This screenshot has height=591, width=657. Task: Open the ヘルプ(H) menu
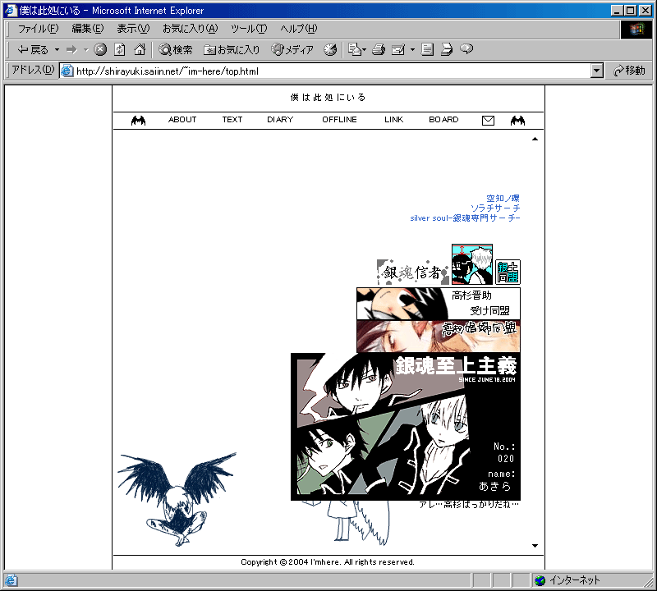click(x=299, y=29)
